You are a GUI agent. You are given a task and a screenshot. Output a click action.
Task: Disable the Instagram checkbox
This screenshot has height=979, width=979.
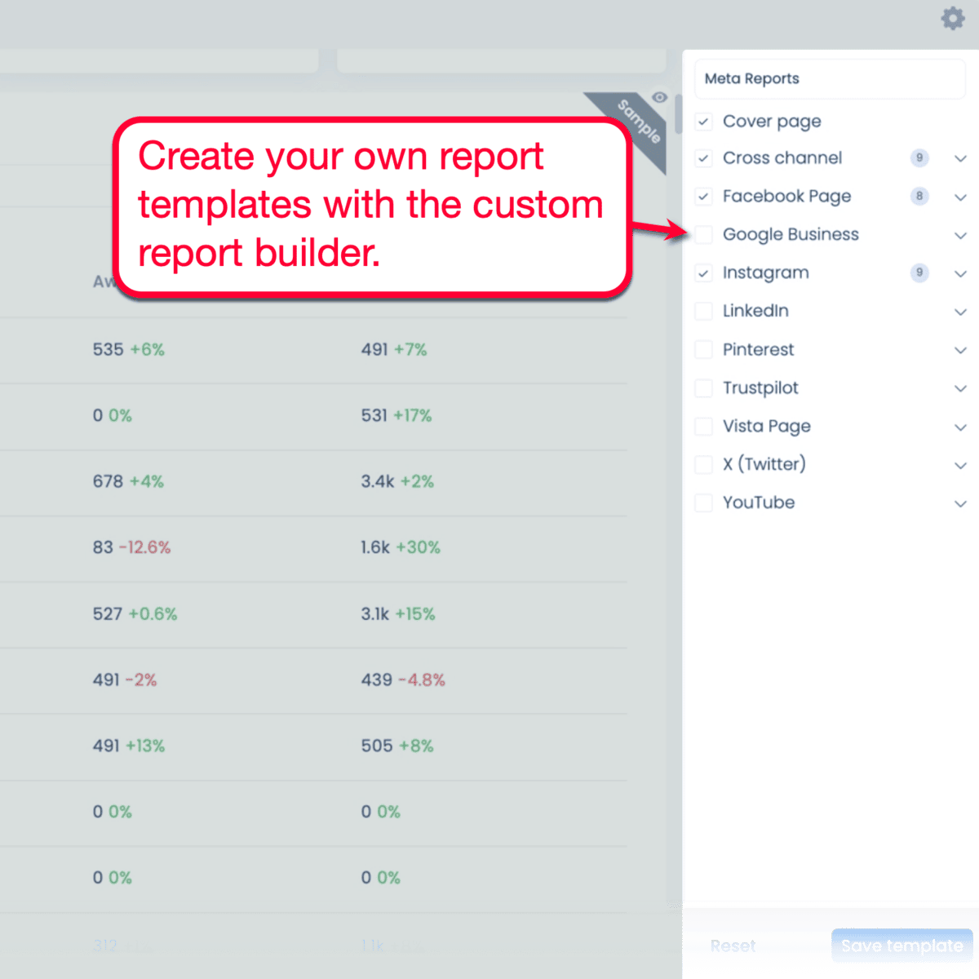[x=703, y=272]
